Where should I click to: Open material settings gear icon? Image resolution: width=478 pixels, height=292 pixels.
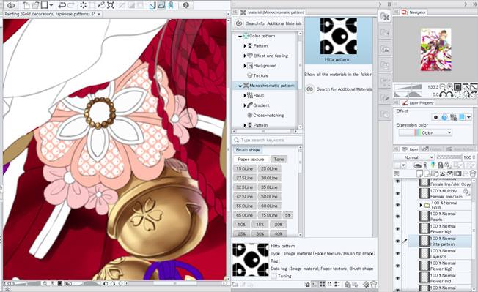click(x=366, y=285)
